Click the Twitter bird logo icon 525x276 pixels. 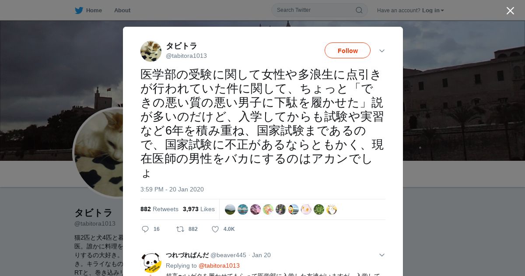[79, 11]
